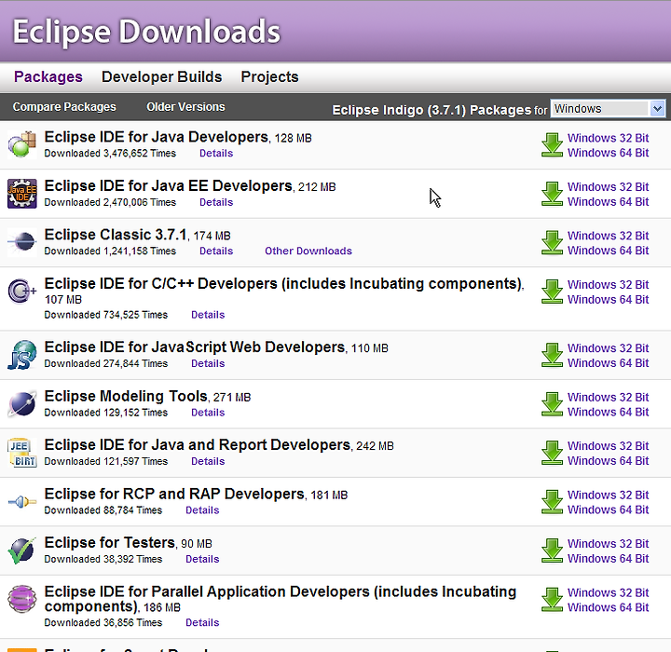Viewport: 671px width, 652px height.
Task: Download Eclipse for Testers Windows 64 Bit
Action: 608,558
